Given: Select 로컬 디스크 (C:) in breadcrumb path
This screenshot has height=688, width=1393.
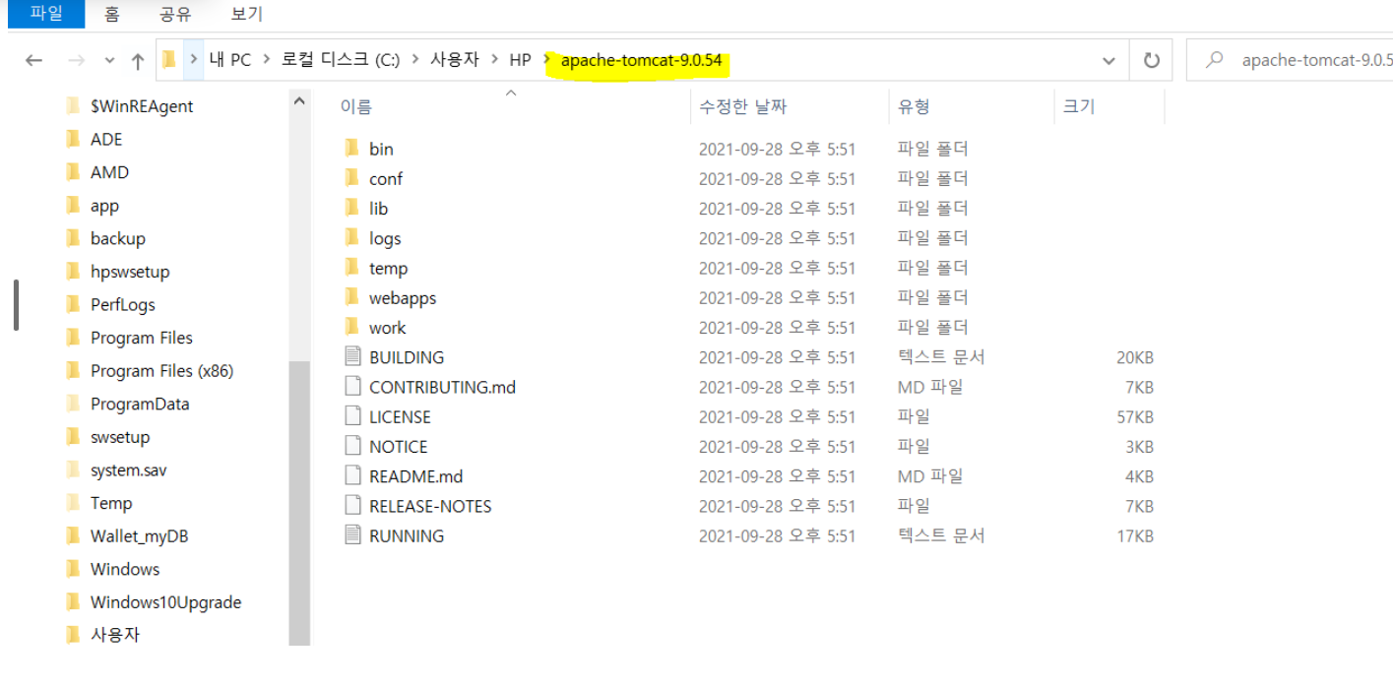Looking at the screenshot, I should click(341, 60).
